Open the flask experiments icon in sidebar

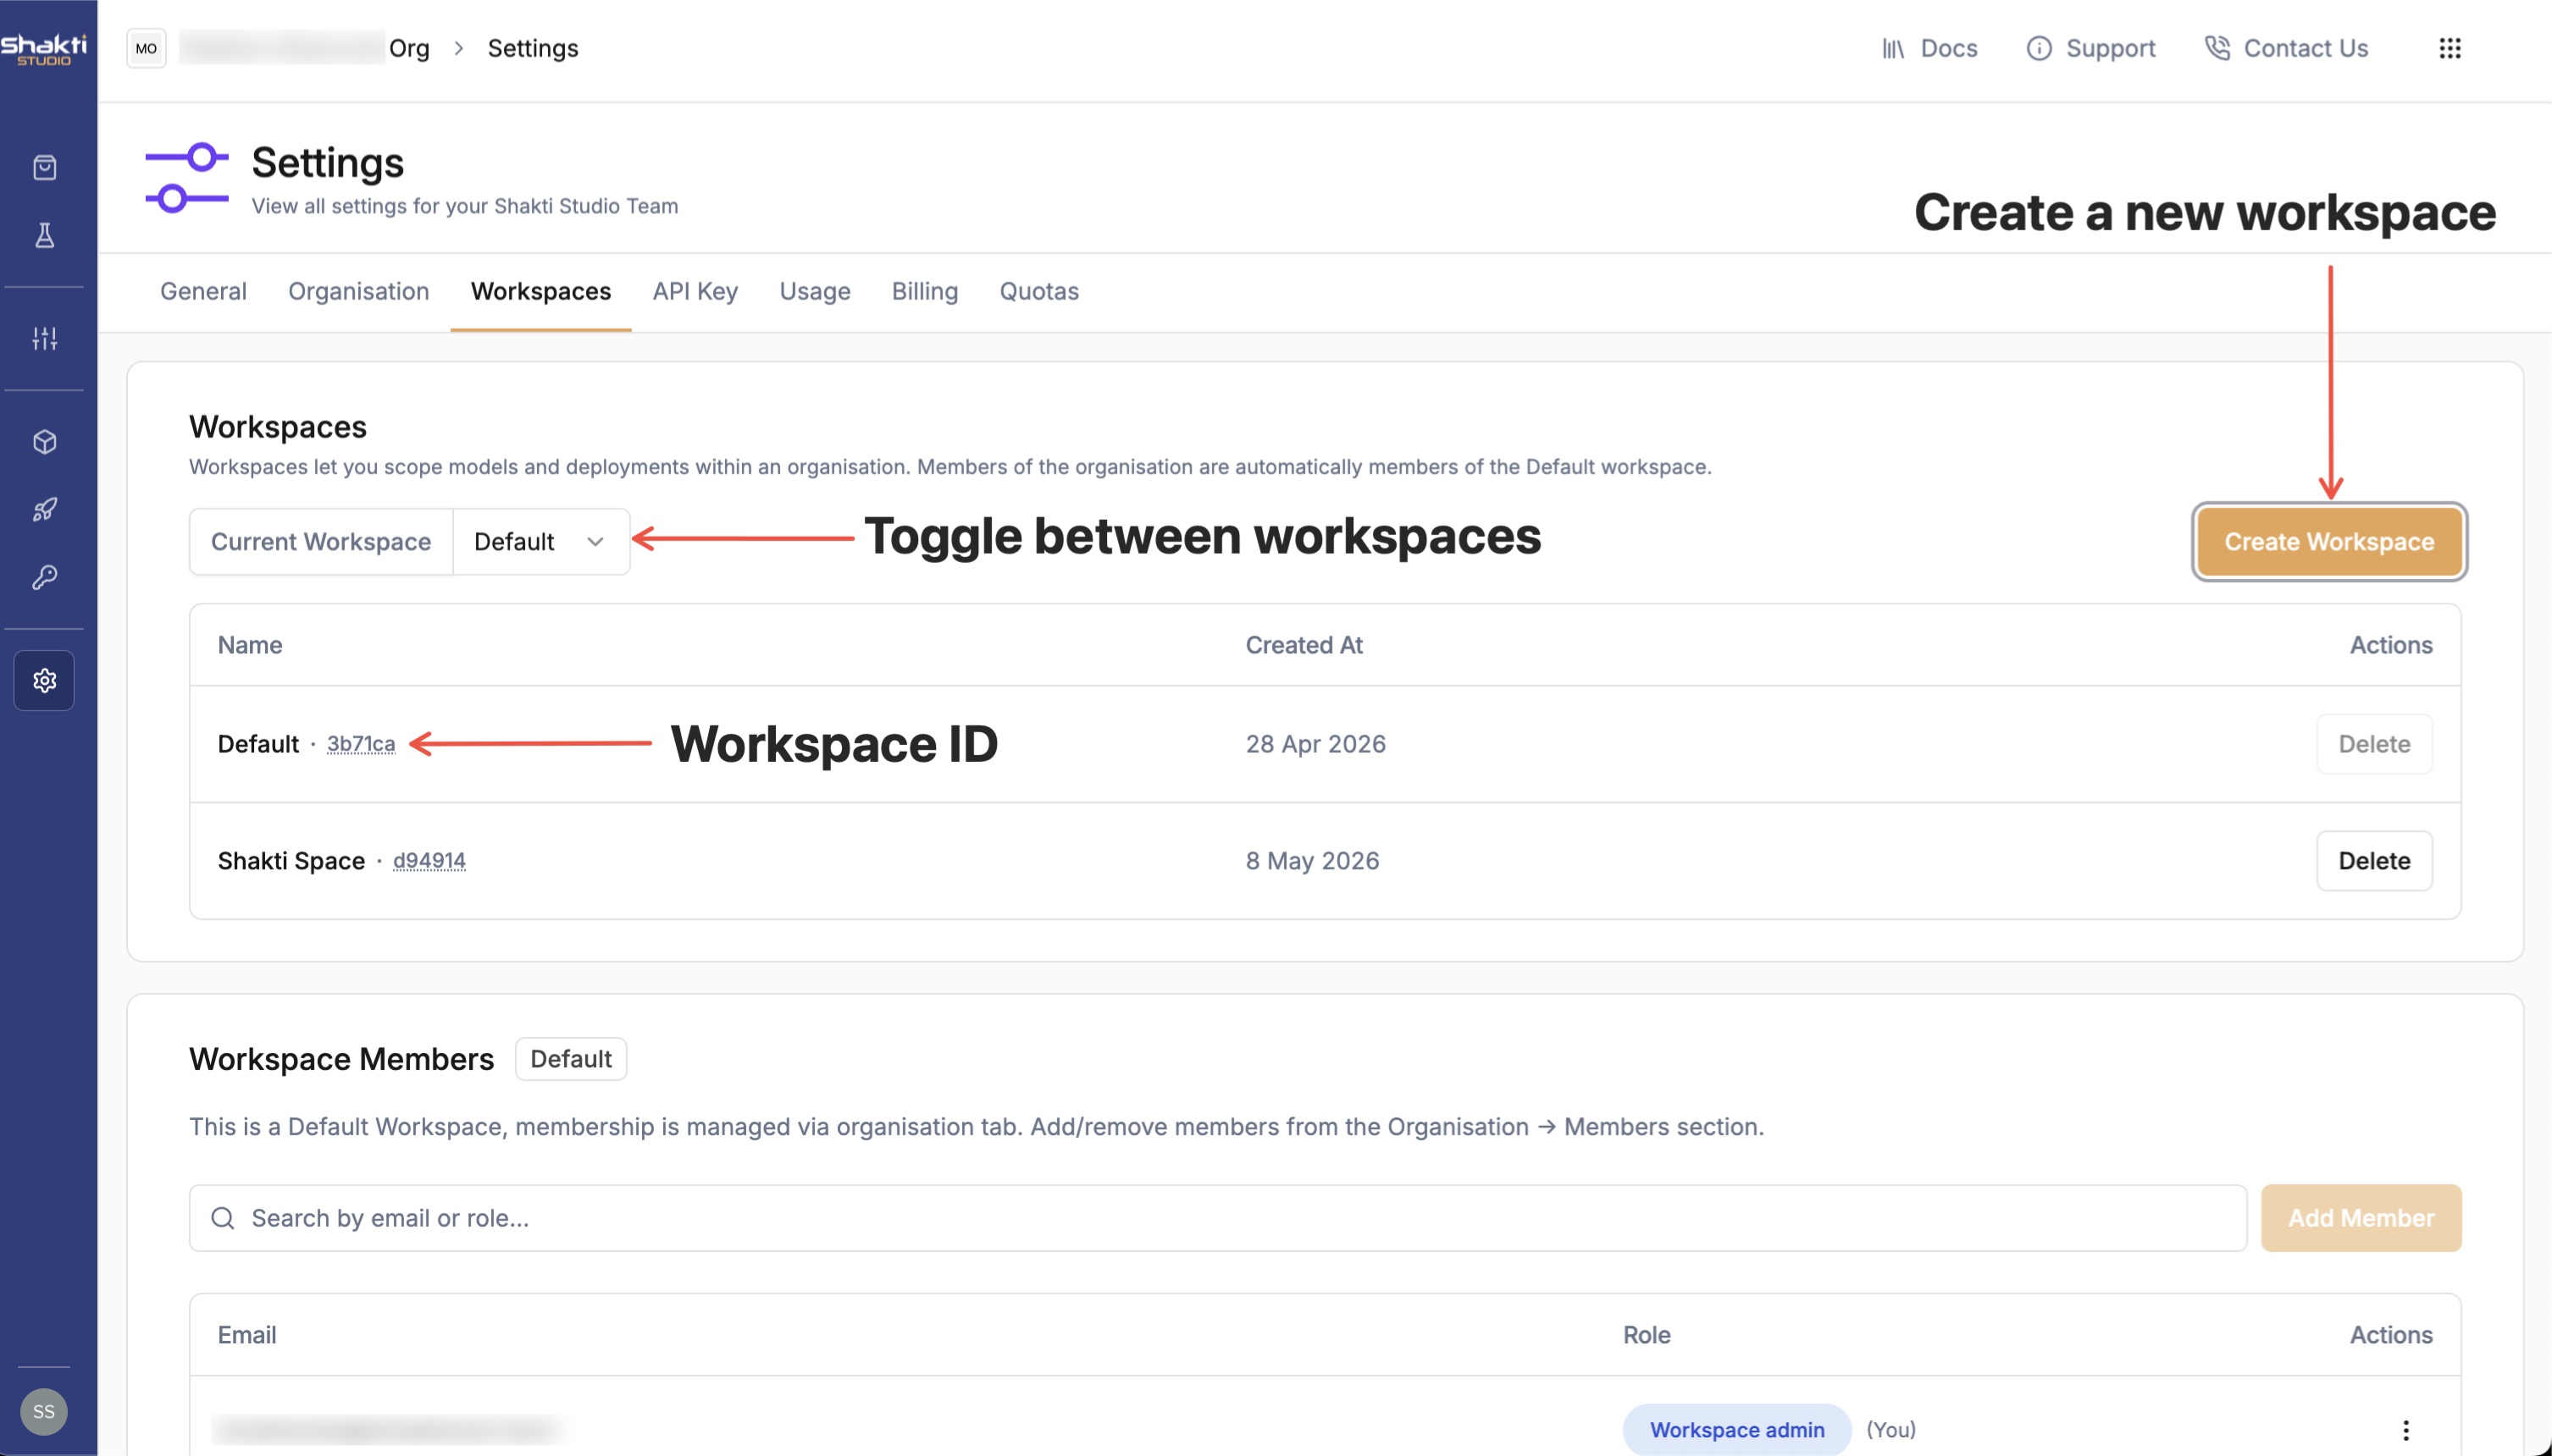44,235
